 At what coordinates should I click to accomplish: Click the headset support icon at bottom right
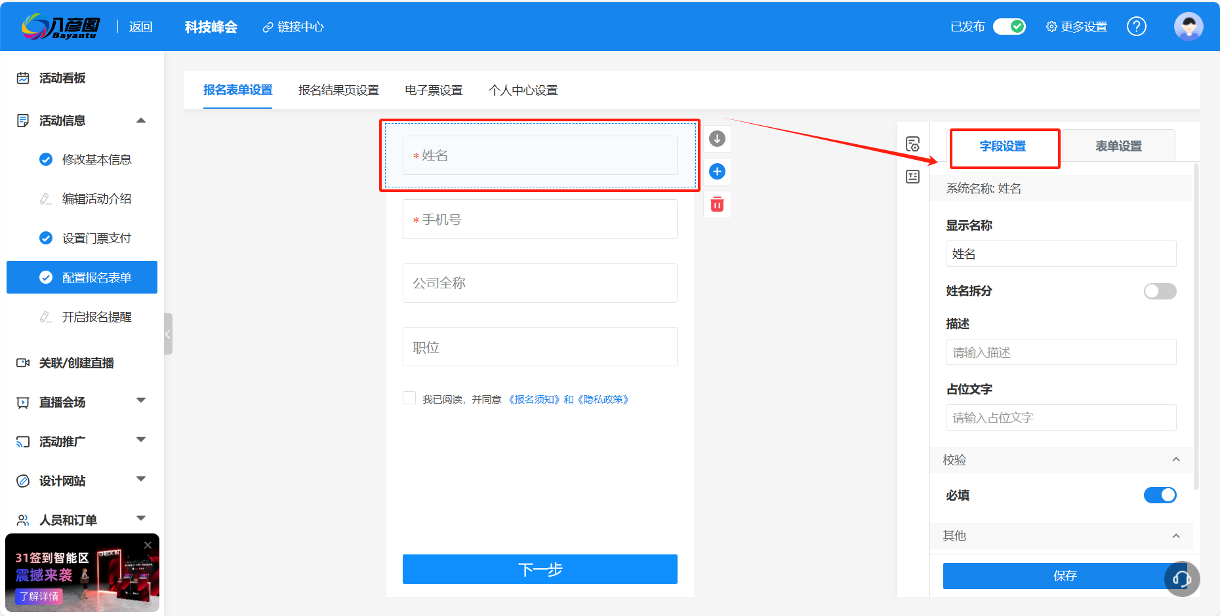pos(1182,579)
